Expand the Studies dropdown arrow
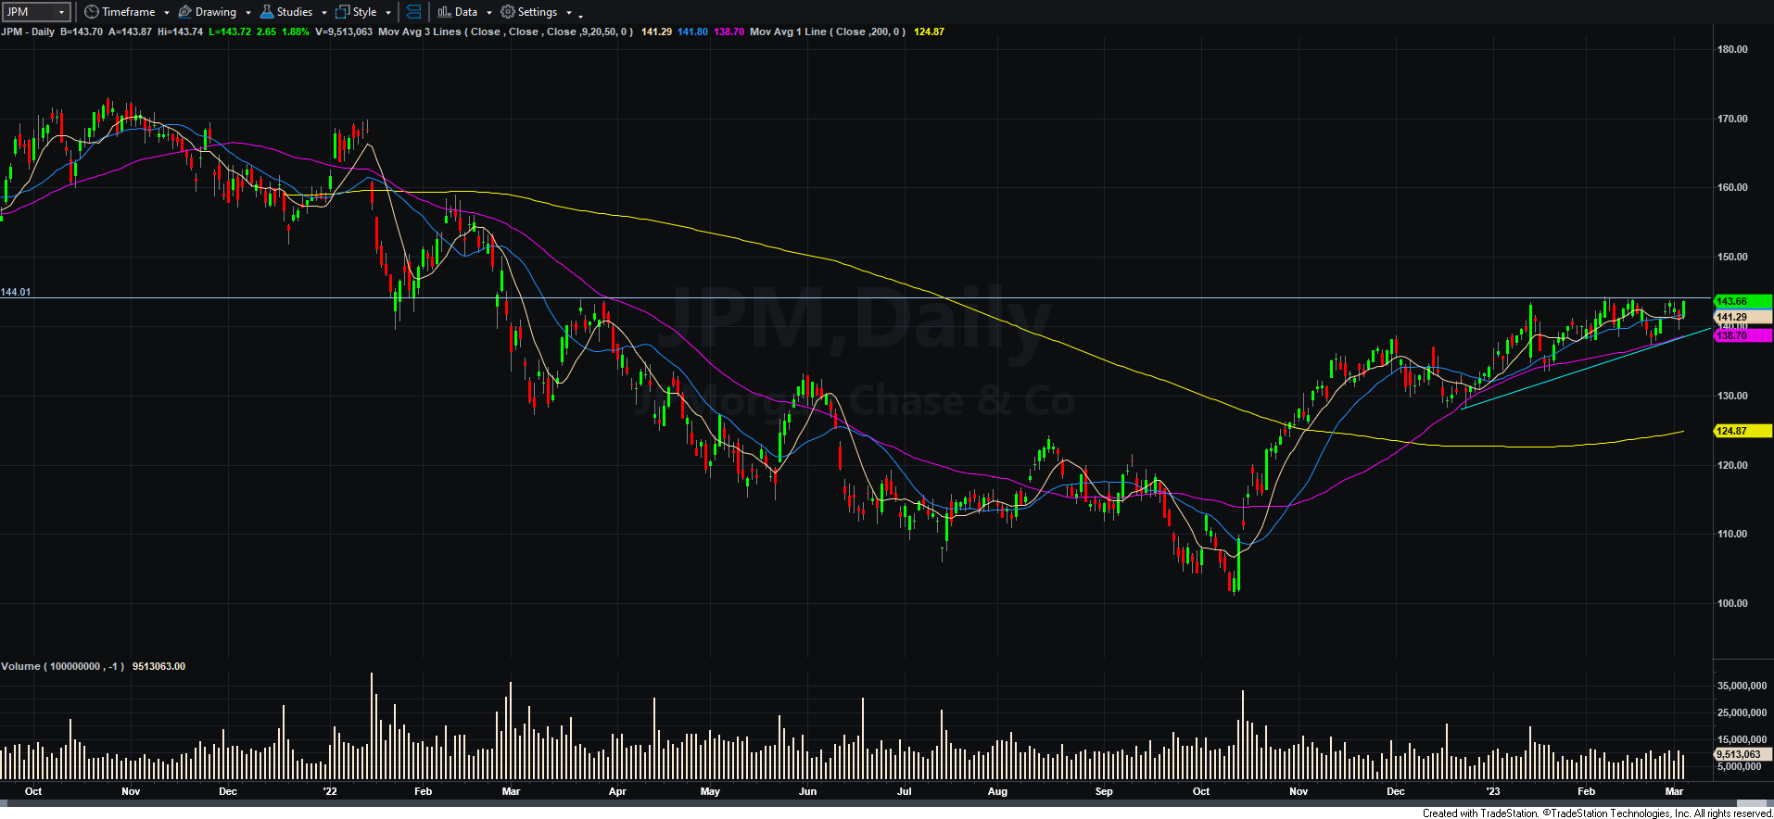This screenshot has width=1774, height=819. click(x=324, y=13)
